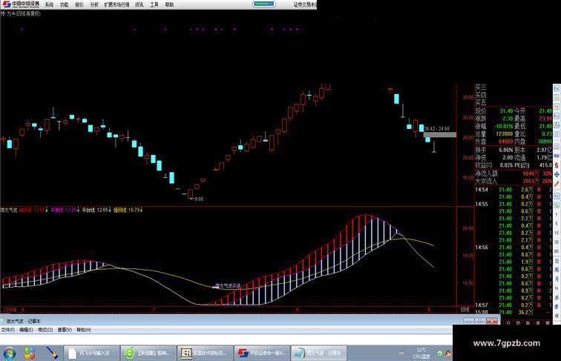
Task: Open the 报价 menu
Action: [x=79, y=4]
